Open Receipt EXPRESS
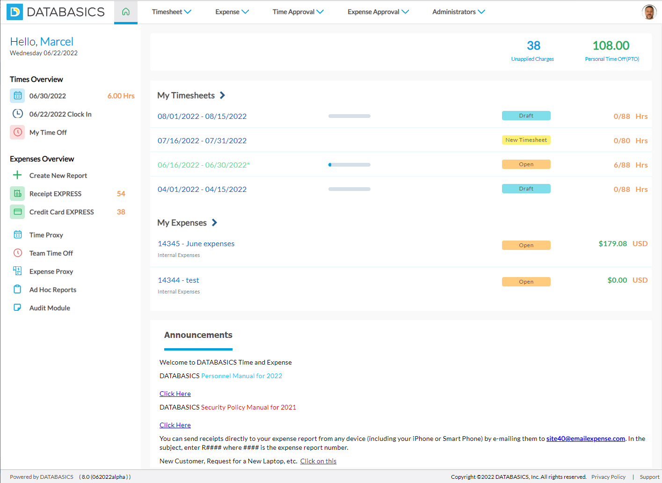Image resolution: width=662 pixels, height=483 pixels. point(56,194)
